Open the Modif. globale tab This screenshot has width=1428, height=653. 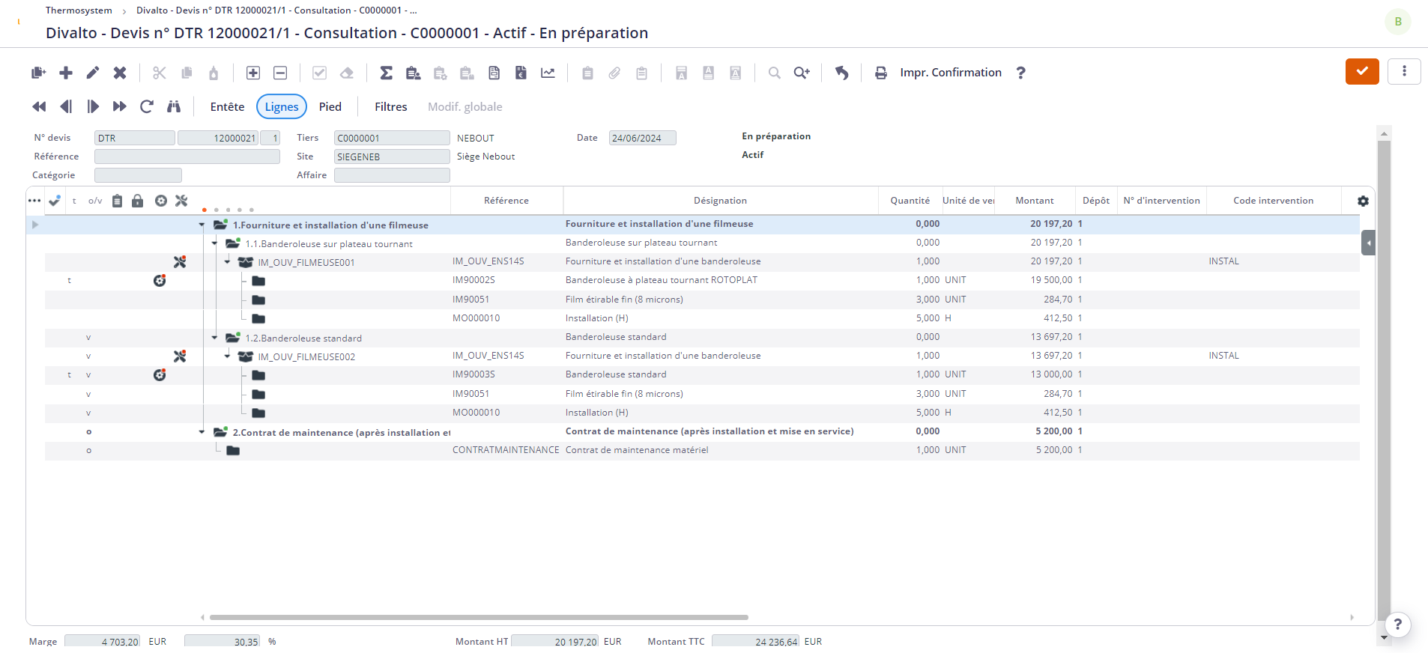(x=465, y=106)
